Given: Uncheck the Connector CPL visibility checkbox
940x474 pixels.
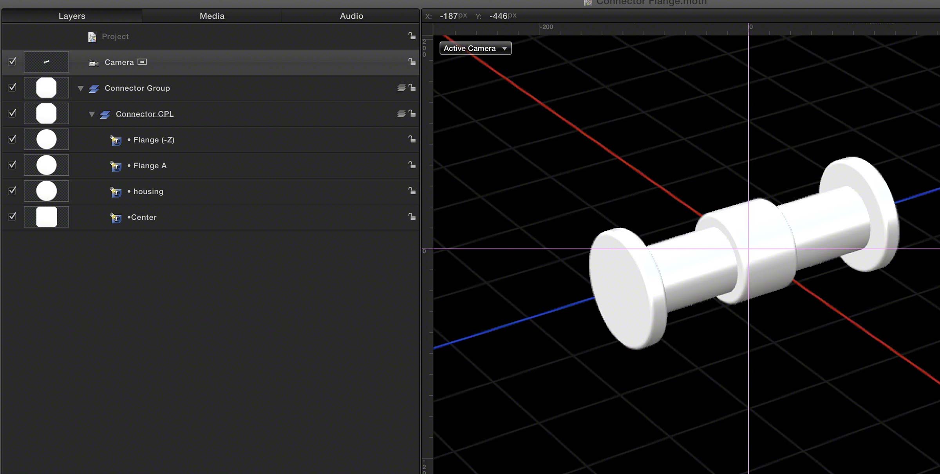Looking at the screenshot, I should pyautogui.click(x=12, y=113).
